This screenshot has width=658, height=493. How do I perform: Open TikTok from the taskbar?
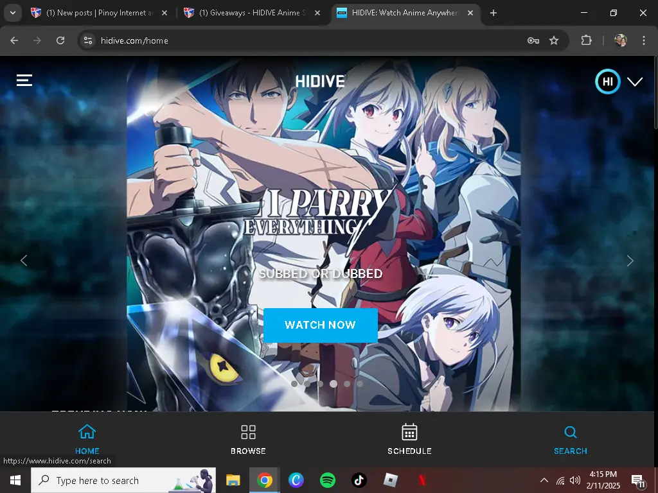(x=359, y=480)
